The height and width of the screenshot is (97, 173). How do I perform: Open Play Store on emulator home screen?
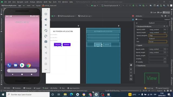[22, 65]
